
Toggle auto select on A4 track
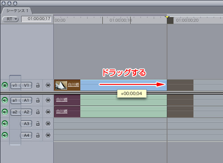(x=48, y=135)
